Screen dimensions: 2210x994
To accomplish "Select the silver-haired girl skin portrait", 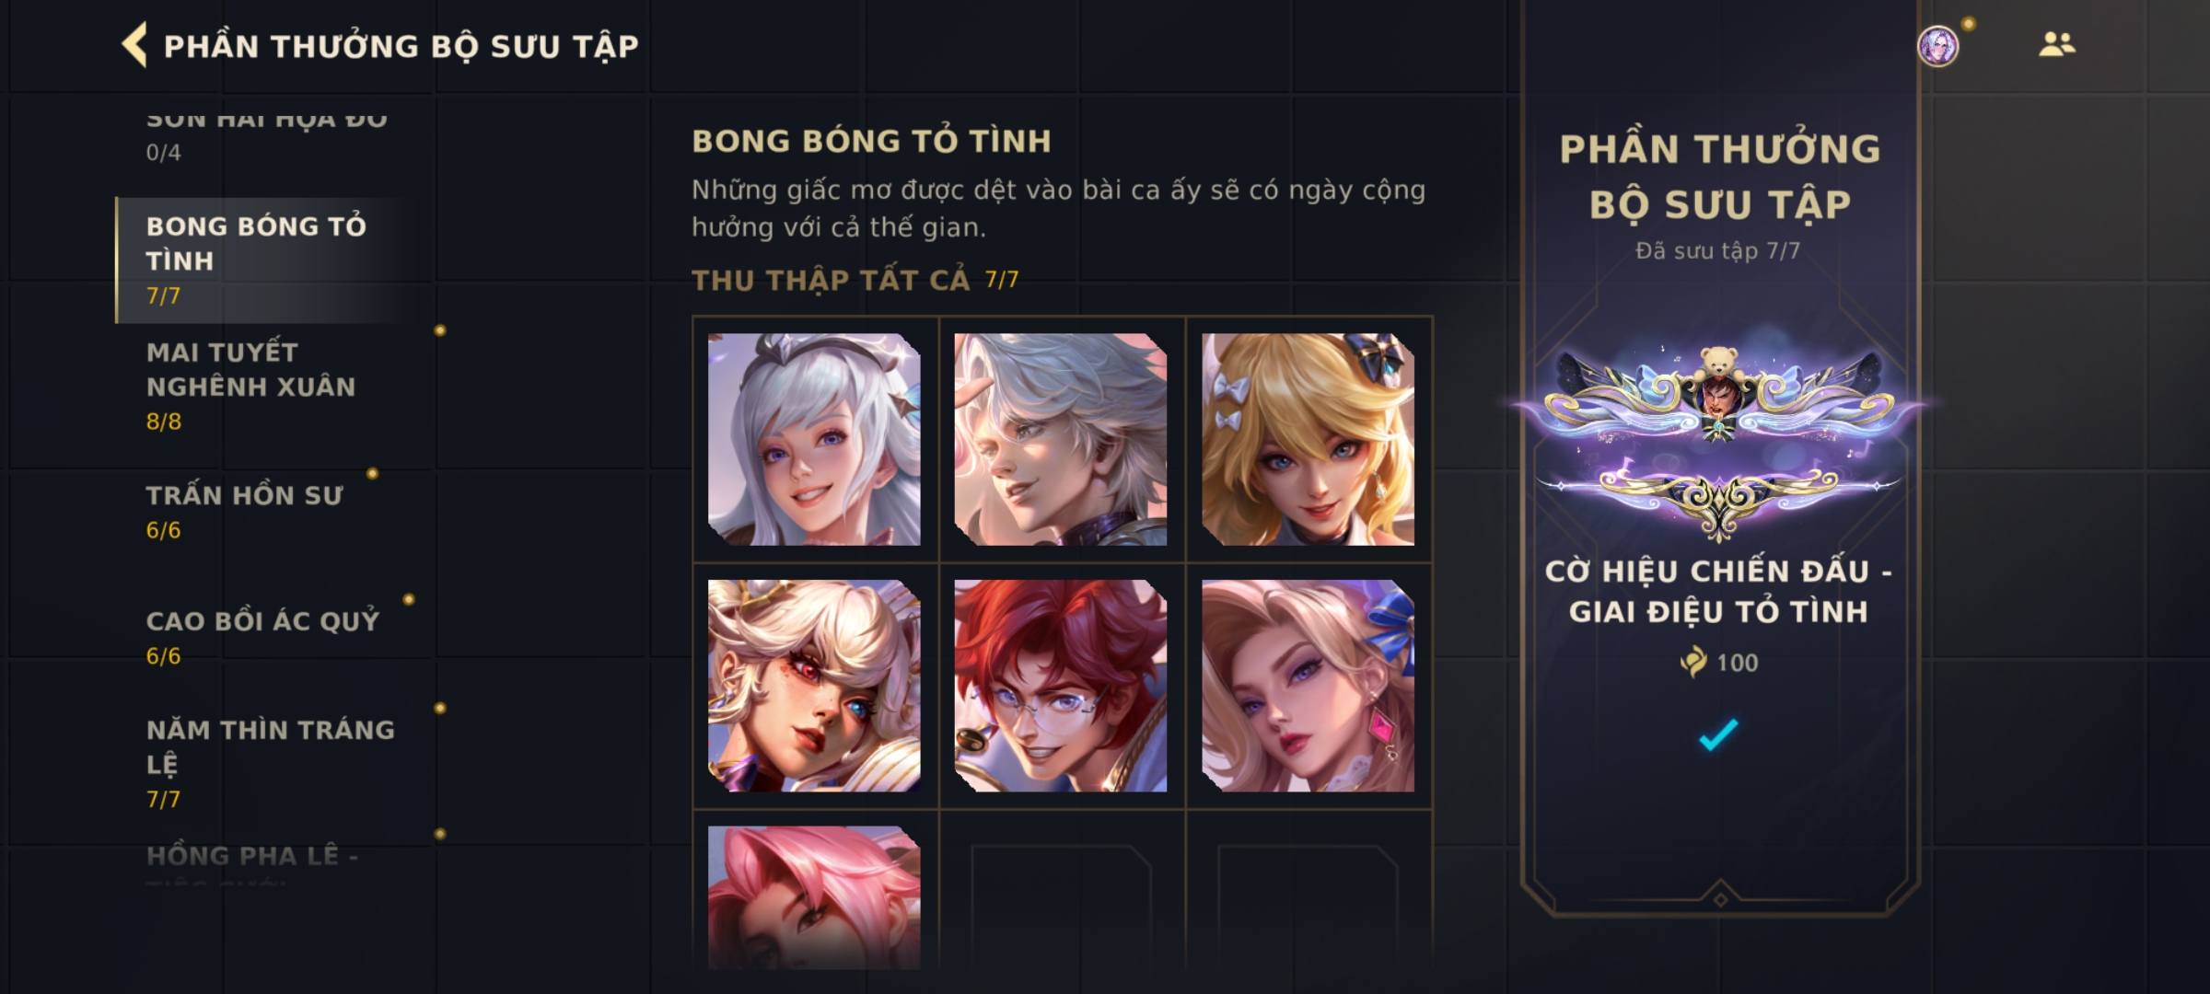I will pos(814,439).
